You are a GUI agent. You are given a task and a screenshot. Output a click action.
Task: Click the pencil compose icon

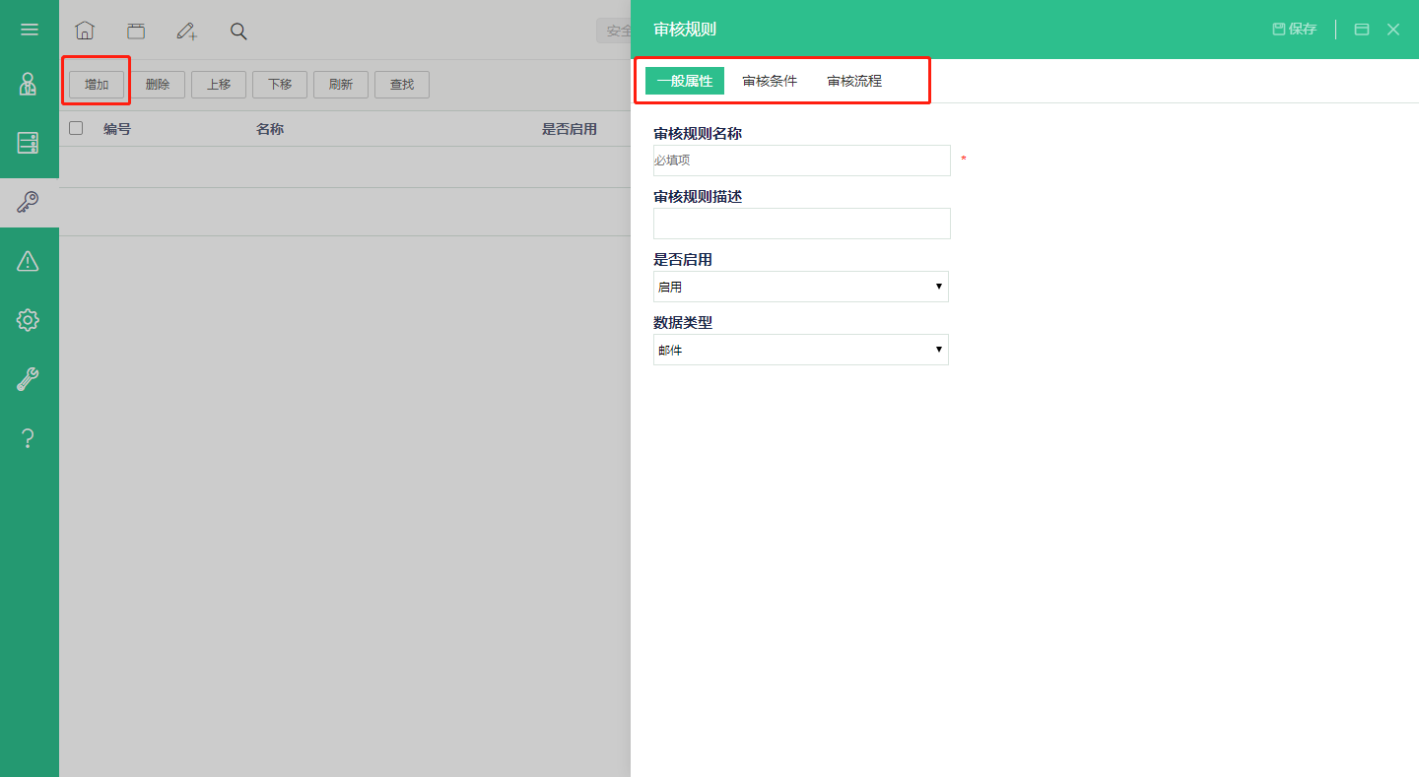(x=187, y=31)
